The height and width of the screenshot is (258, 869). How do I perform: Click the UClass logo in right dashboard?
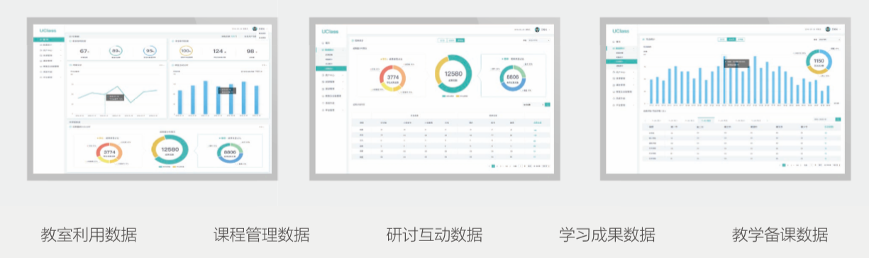(621, 31)
